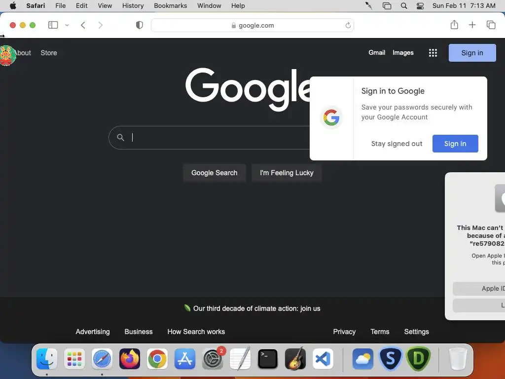Open the green D shield app in Dock
This screenshot has width=505, height=379.
[418, 359]
